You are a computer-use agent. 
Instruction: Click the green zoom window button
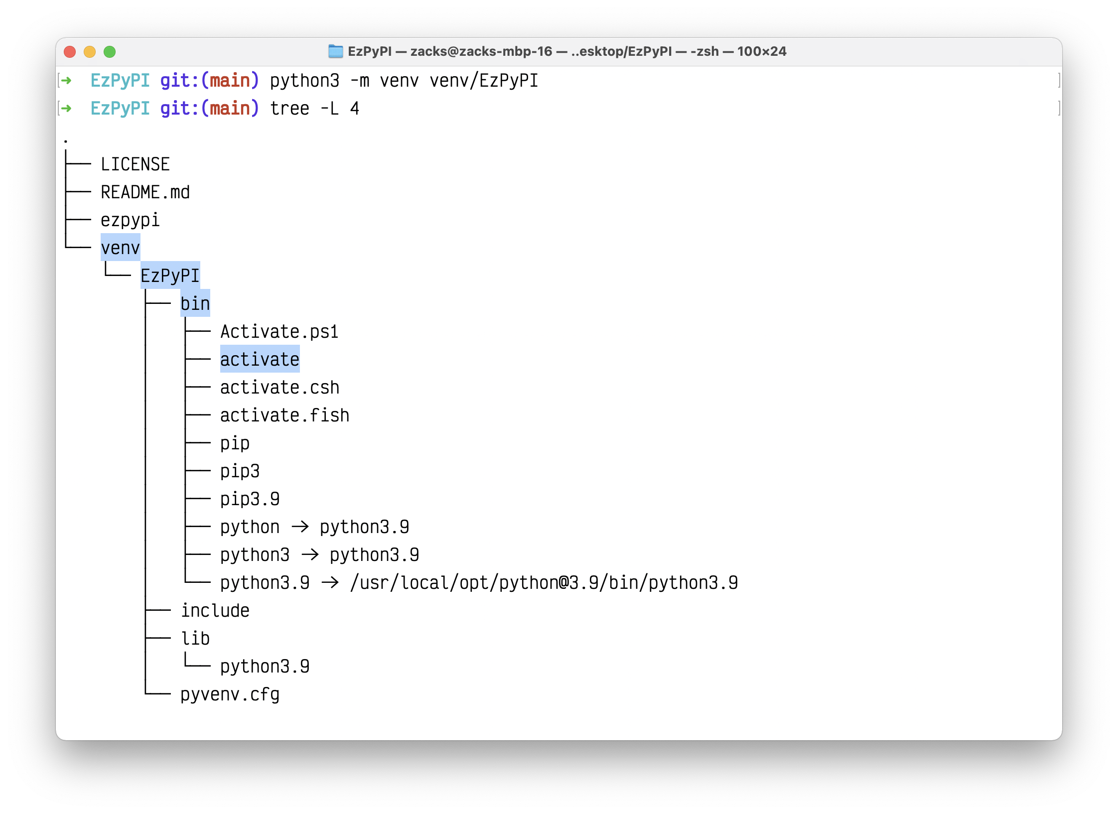click(x=110, y=52)
